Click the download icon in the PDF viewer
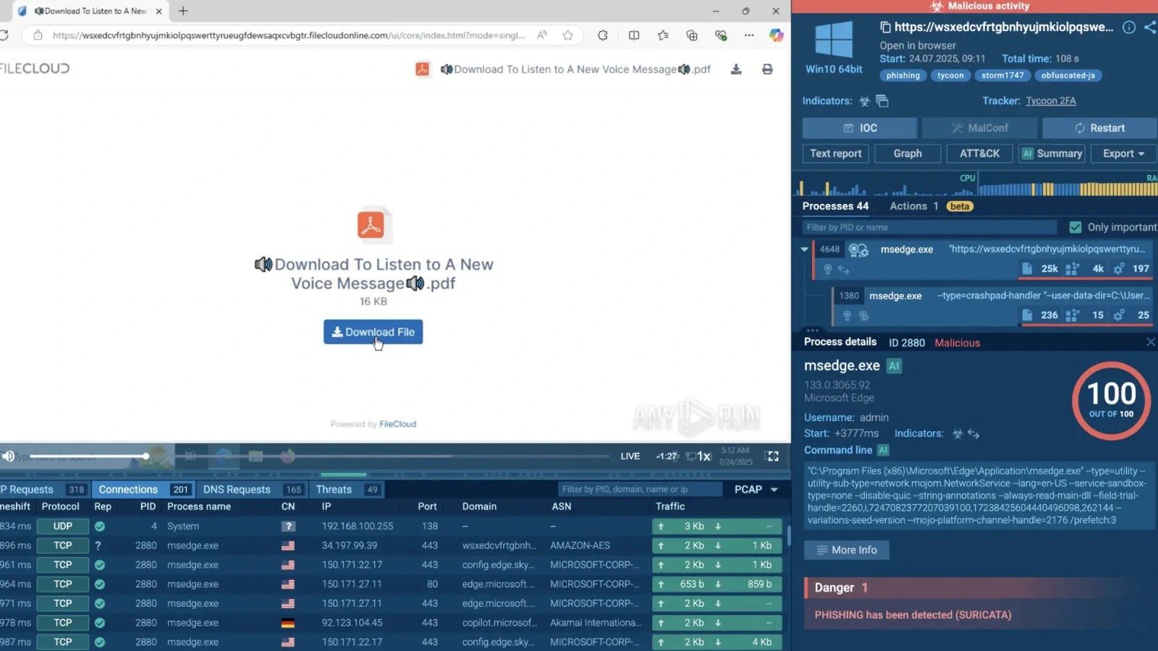This screenshot has width=1158, height=651. click(736, 69)
